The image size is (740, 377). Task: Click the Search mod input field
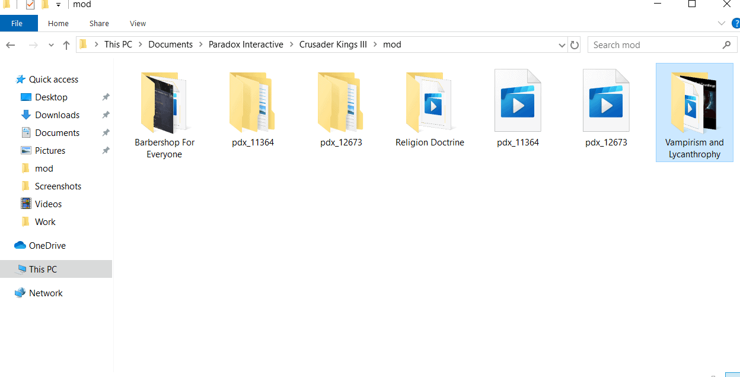pos(655,45)
